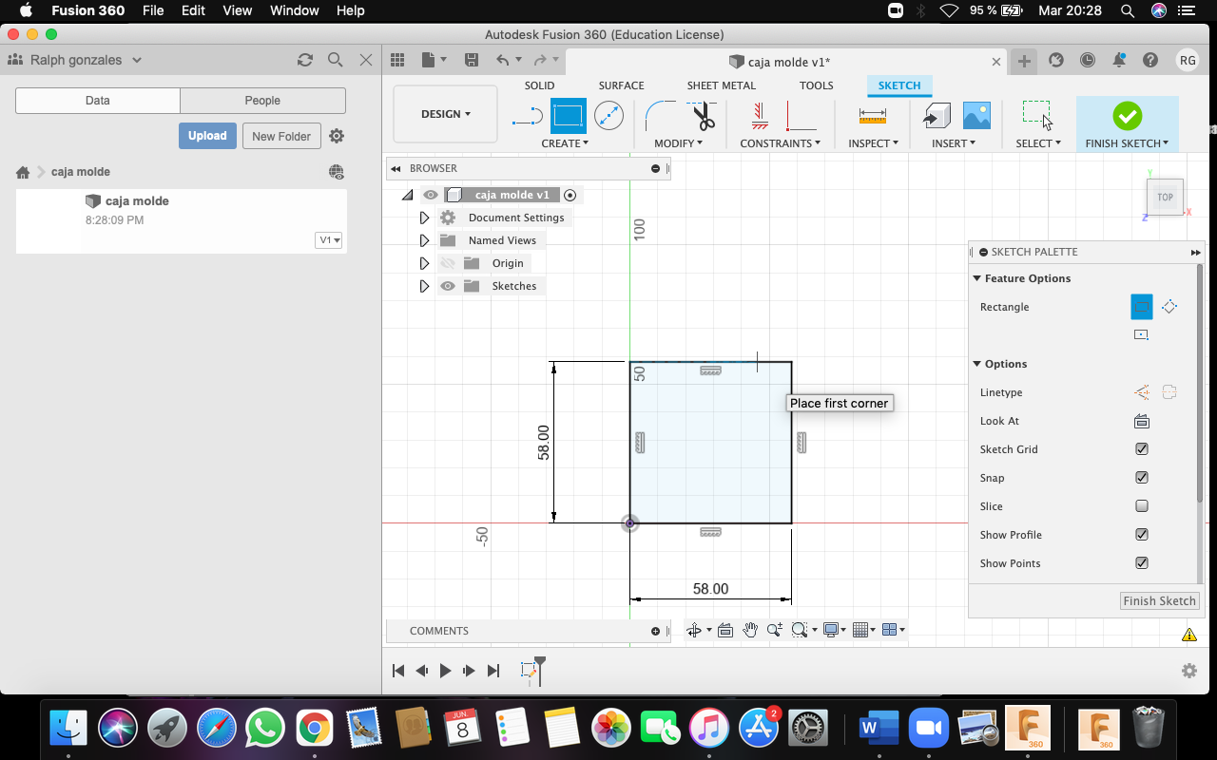Switch to the SURFACE tab

click(621, 85)
